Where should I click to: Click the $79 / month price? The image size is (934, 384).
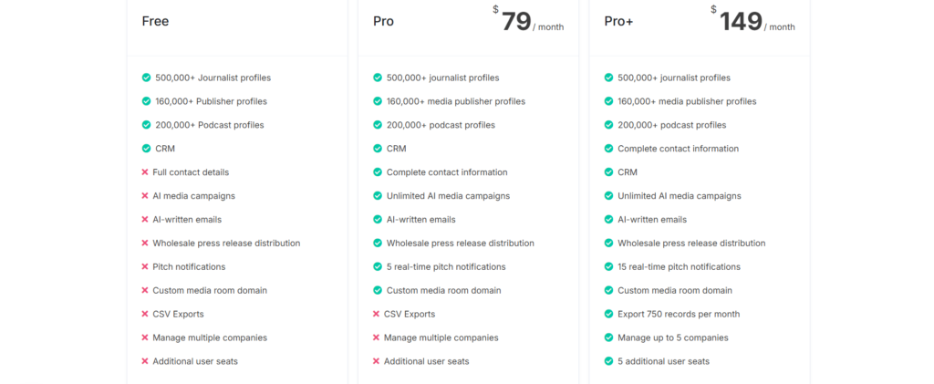pyautogui.click(x=528, y=21)
